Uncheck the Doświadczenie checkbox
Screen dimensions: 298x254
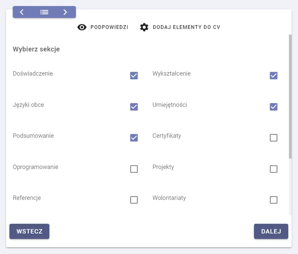pyautogui.click(x=134, y=76)
